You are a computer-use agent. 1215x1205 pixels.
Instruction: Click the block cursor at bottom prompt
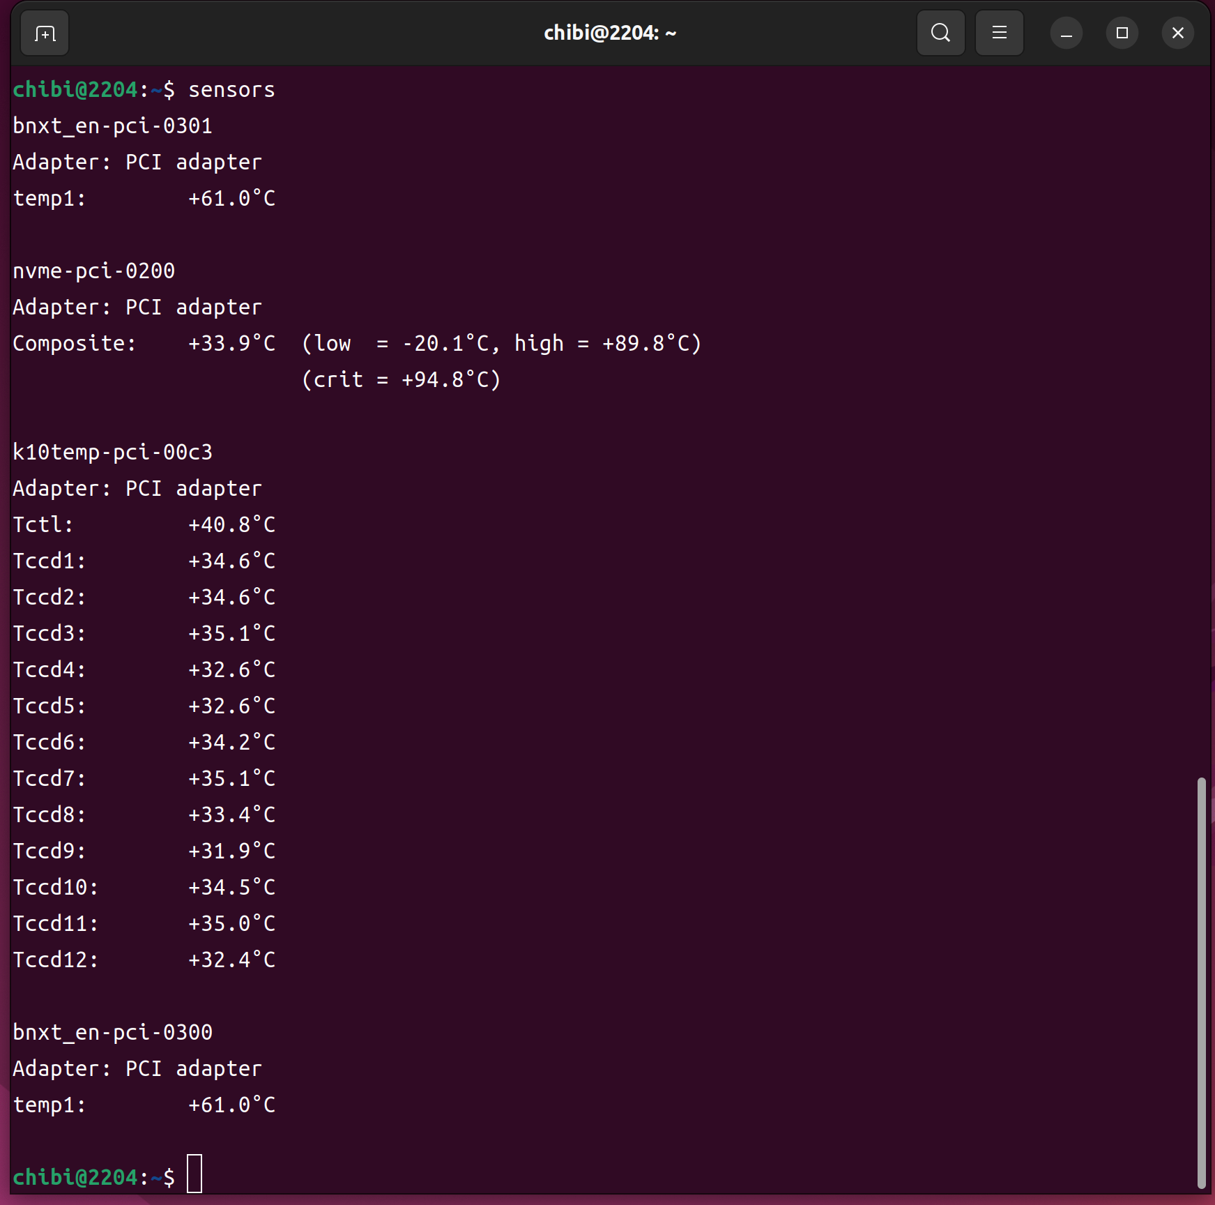click(194, 1174)
